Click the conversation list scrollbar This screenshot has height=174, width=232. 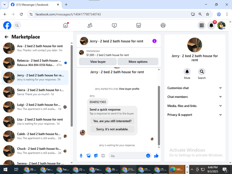pyautogui.click(x=71, y=86)
